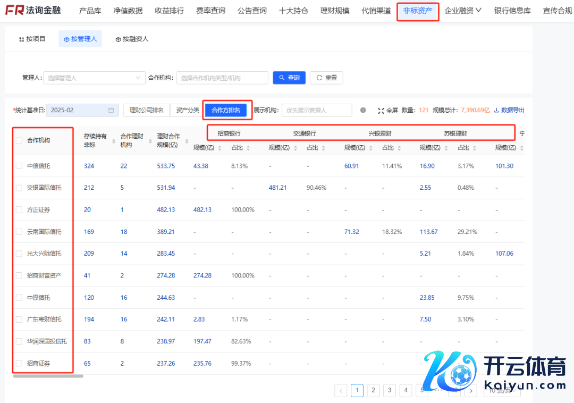Click the 数据导出 download icon
Viewport: 574px width, 403px height.
(497, 111)
